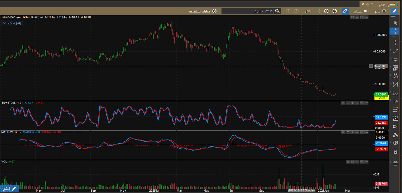Click the 27.5200 last price label
The height and width of the screenshot is (193, 402).
click(x=381, y=94)
